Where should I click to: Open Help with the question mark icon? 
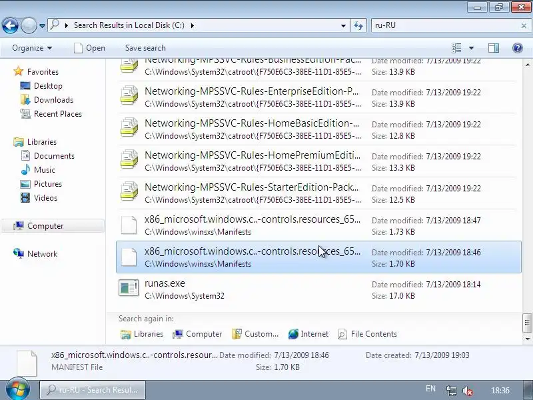click(518, 48)
